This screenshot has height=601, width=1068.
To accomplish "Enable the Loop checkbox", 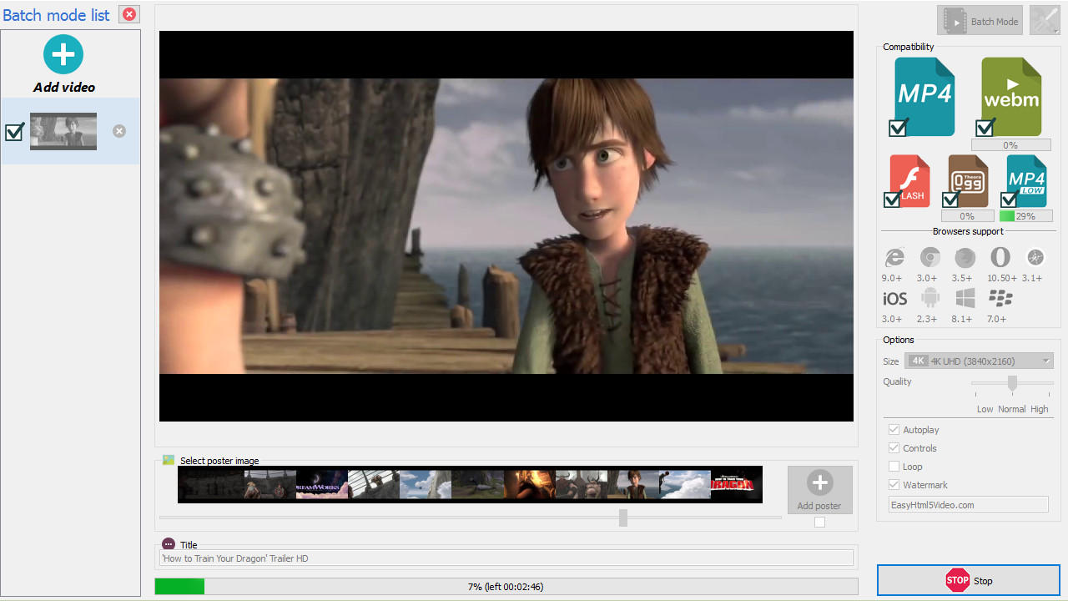I will (x=894, y=467).
